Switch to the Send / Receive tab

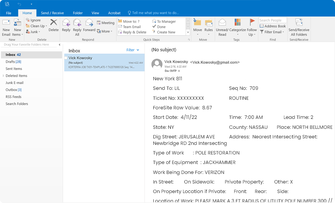tap(52, 13)
